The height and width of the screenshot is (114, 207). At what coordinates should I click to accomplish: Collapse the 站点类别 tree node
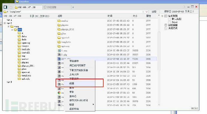point(162,16)
